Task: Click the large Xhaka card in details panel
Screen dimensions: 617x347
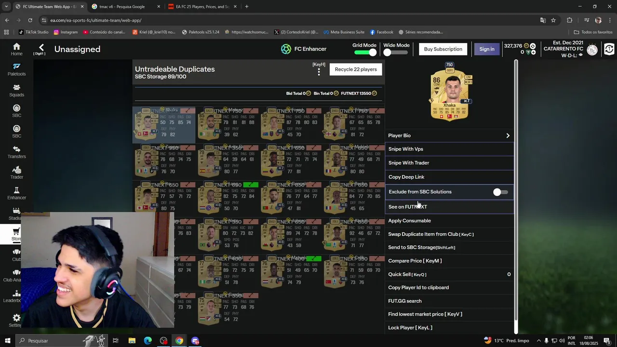Action: [x=450, y=95]
